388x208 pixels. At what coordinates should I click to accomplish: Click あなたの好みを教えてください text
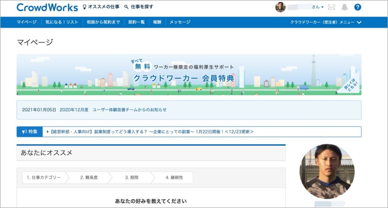pyautogui.click(x=151, y=201)
